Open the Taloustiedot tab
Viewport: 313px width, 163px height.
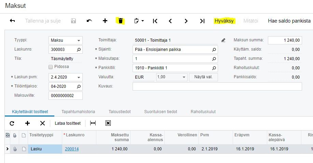tap(120, 112)
